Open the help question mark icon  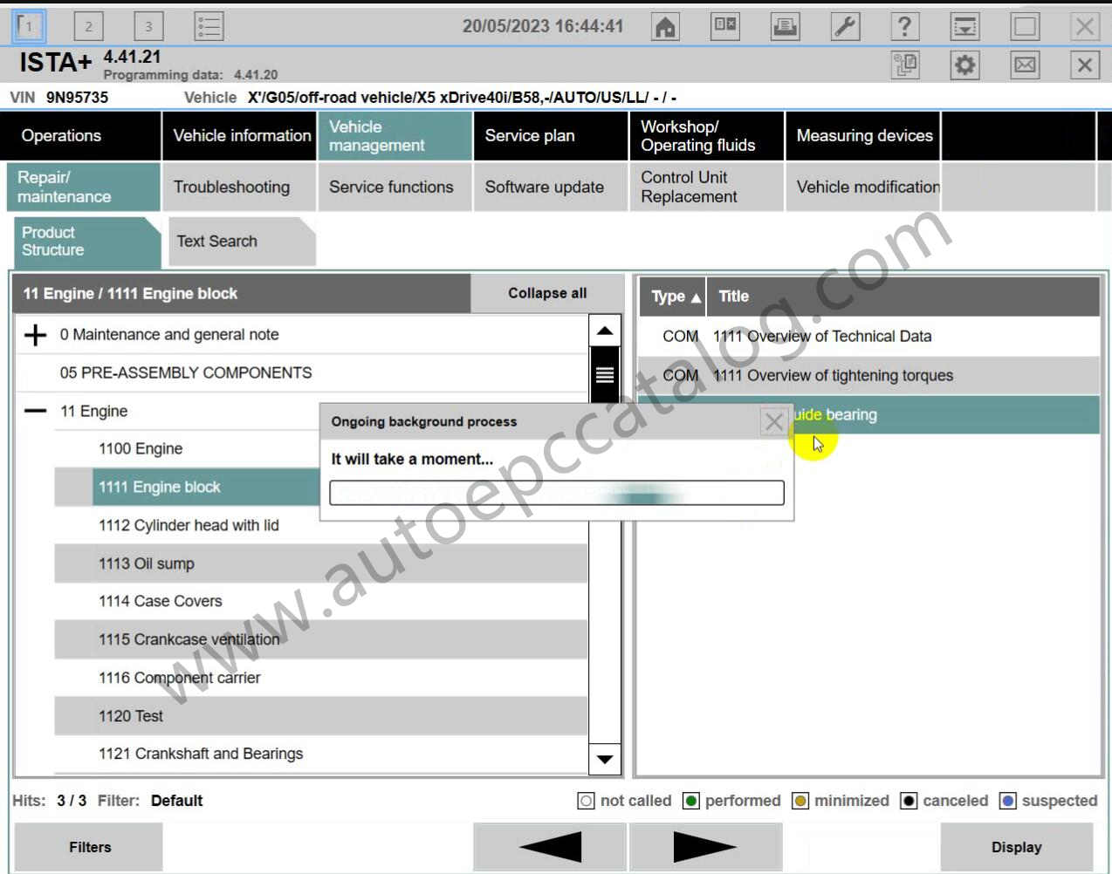(x=905, y=26)
